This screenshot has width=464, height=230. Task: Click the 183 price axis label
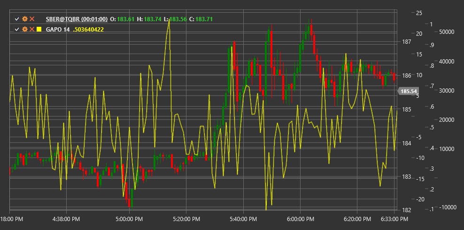click(x=407, y=177)
